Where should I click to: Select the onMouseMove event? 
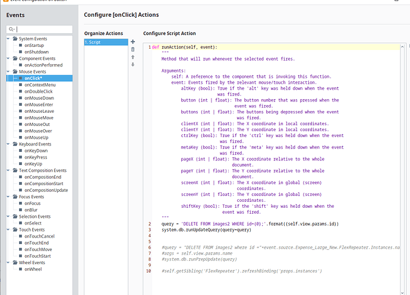coord(39,118)
